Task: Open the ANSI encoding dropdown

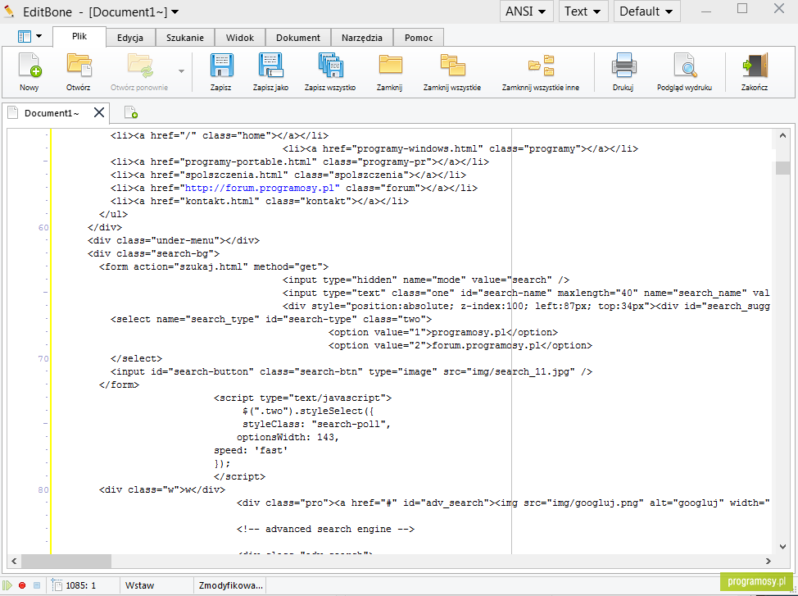Action: [x=526, y=11]
